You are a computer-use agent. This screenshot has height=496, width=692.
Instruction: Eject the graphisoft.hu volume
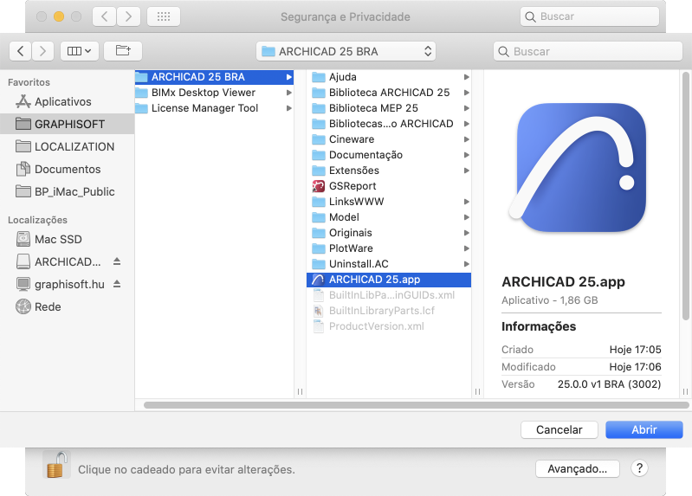click(x=117, y=284)
